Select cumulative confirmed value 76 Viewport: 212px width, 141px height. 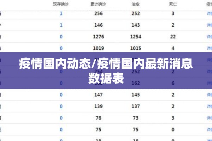tap(99, 118)
